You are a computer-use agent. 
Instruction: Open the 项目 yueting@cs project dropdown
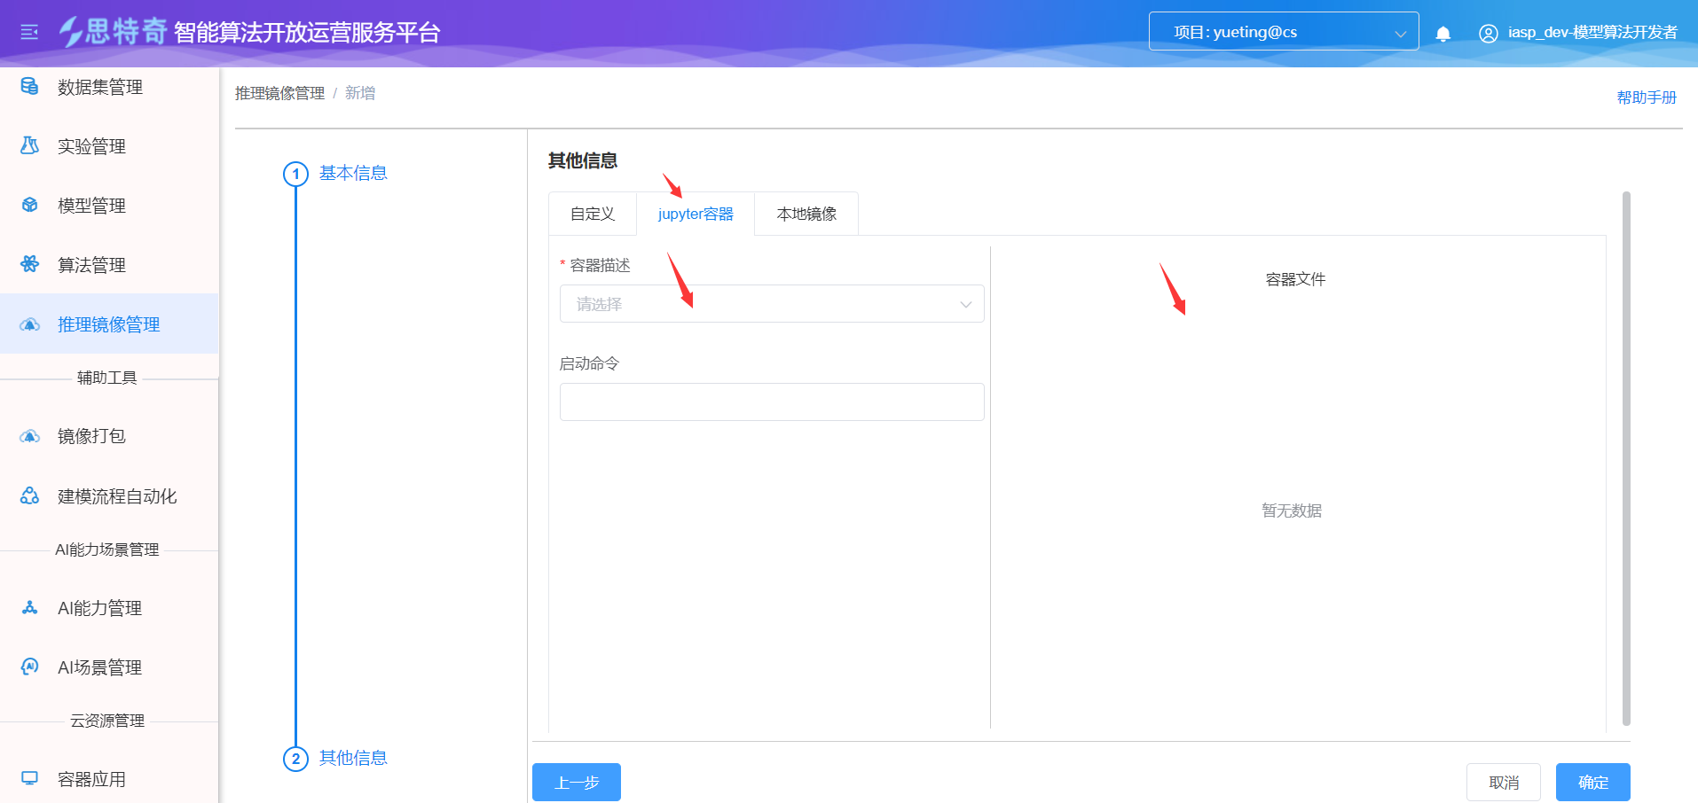[1284, 32]
